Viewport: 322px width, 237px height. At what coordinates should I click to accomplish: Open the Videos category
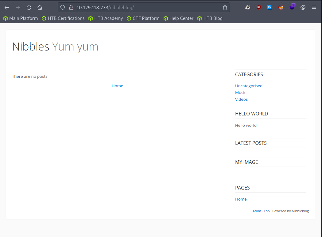(x=241, y=99)
